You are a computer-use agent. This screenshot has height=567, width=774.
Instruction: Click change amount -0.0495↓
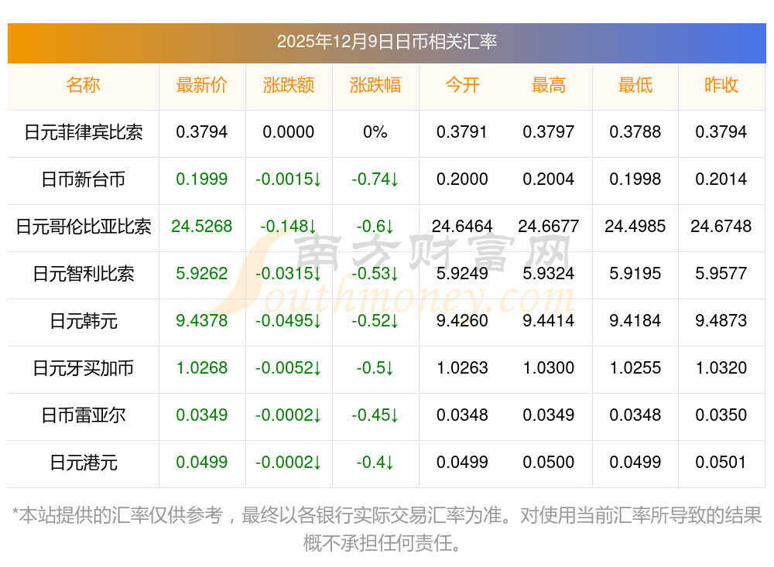pyautogui.click(x=288, y=321)
